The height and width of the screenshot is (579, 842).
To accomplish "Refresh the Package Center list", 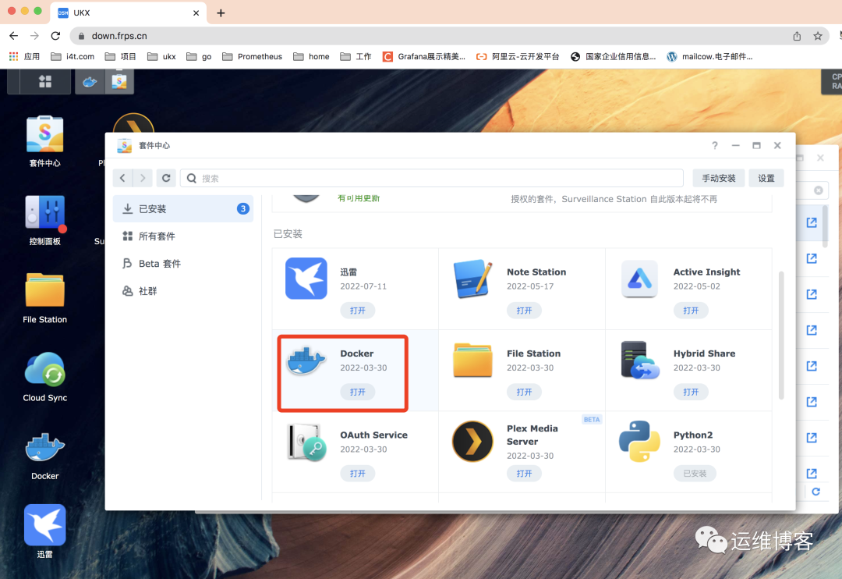I will 166,178.
